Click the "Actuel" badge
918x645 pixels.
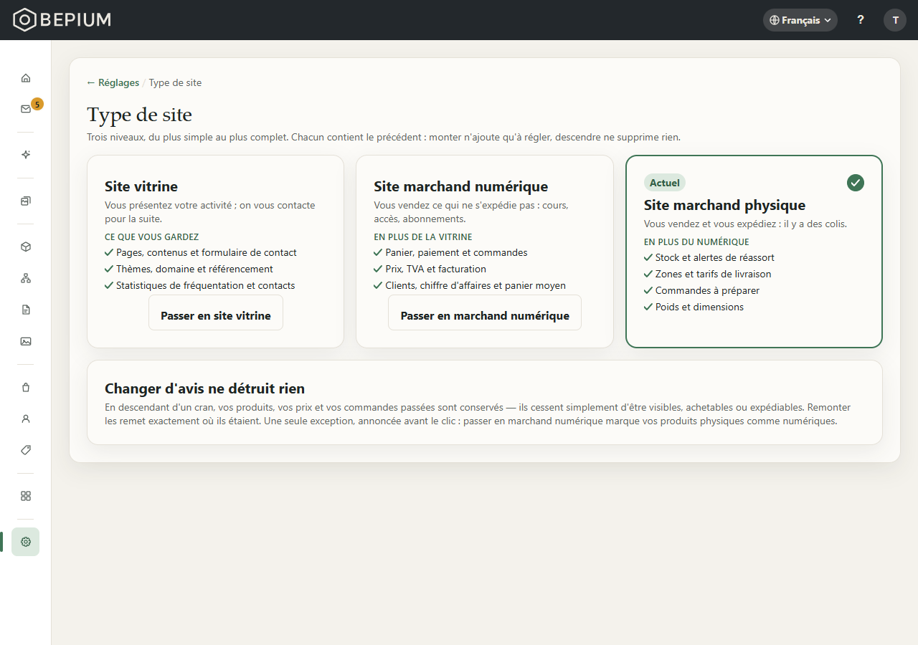coord(665,183)
